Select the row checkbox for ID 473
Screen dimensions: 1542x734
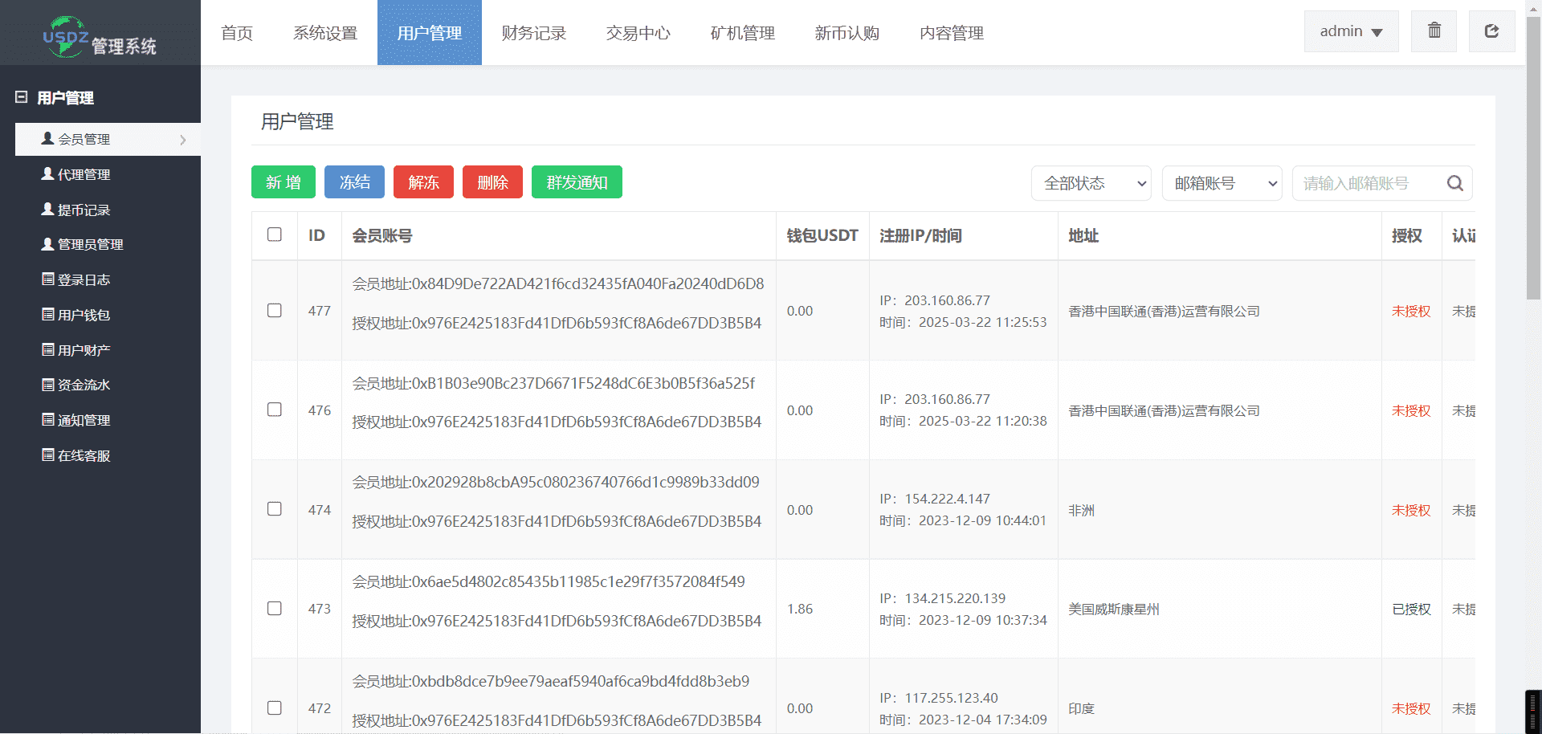275,609
